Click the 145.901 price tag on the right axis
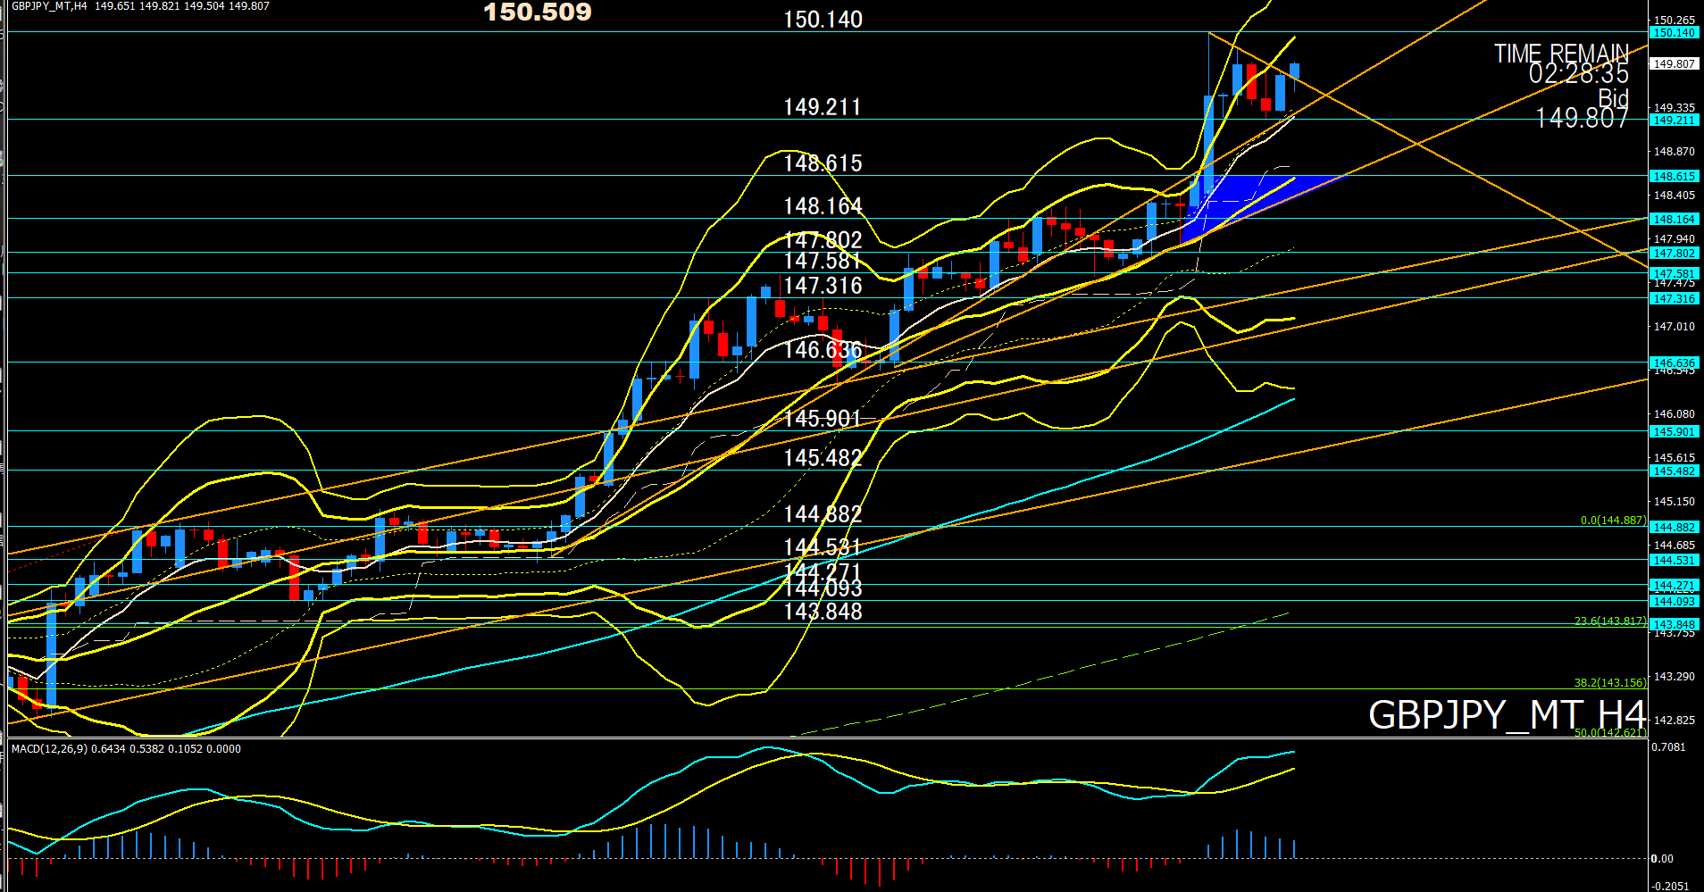 [1674, 432]
